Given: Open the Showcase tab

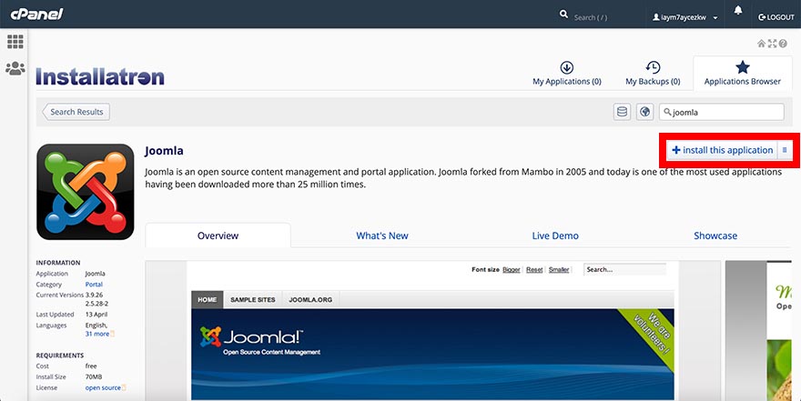Looking at the screenshot, I should (x=715, y=236).
